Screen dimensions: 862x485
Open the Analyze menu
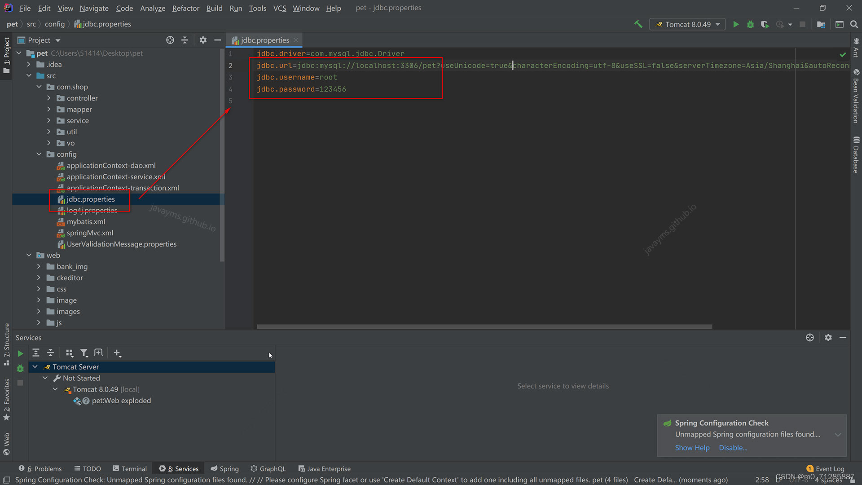tap(153, 8)
